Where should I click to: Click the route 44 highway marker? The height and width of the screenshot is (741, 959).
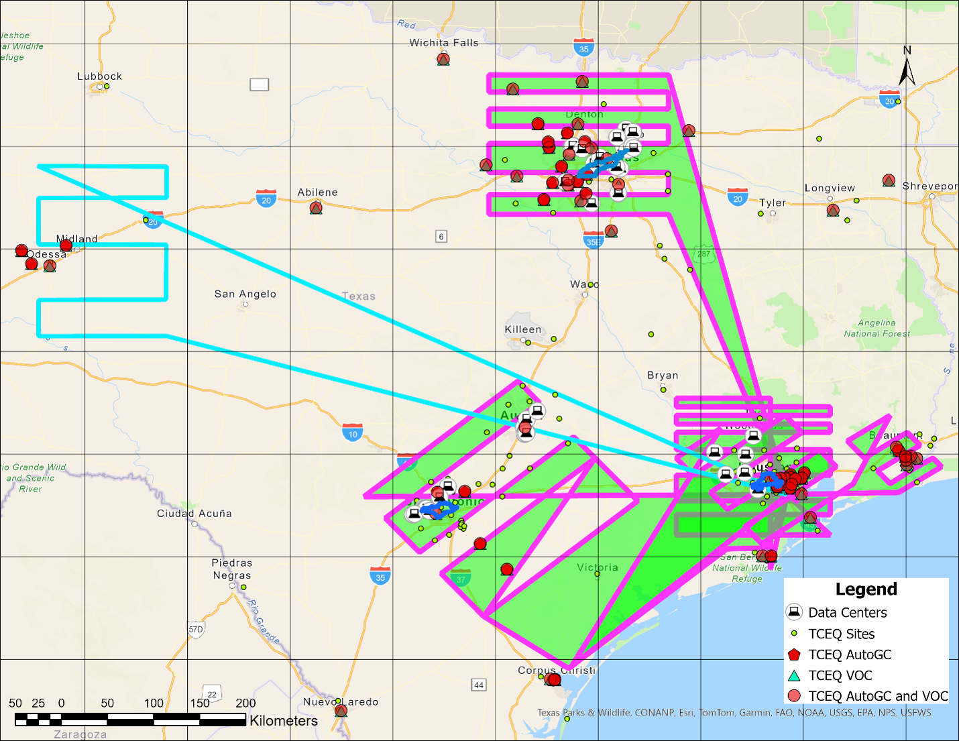[479, 685]
